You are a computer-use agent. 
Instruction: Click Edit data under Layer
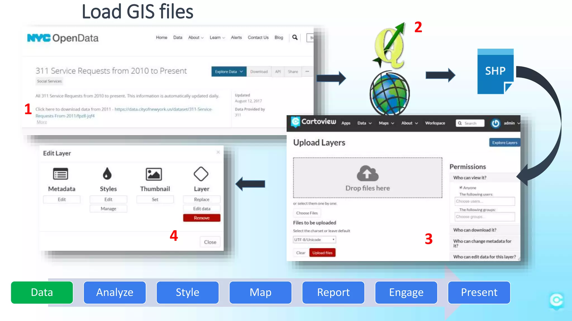point(202,209)
